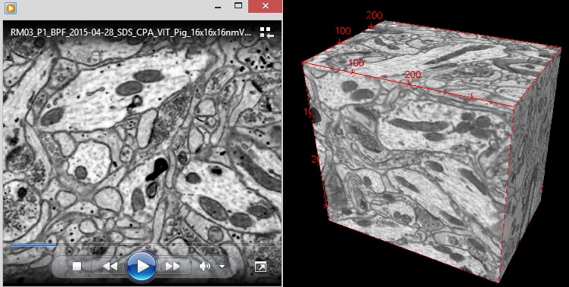Fast-forward using the next button
Screen dimensions: 569x287
tap(173, 267)
